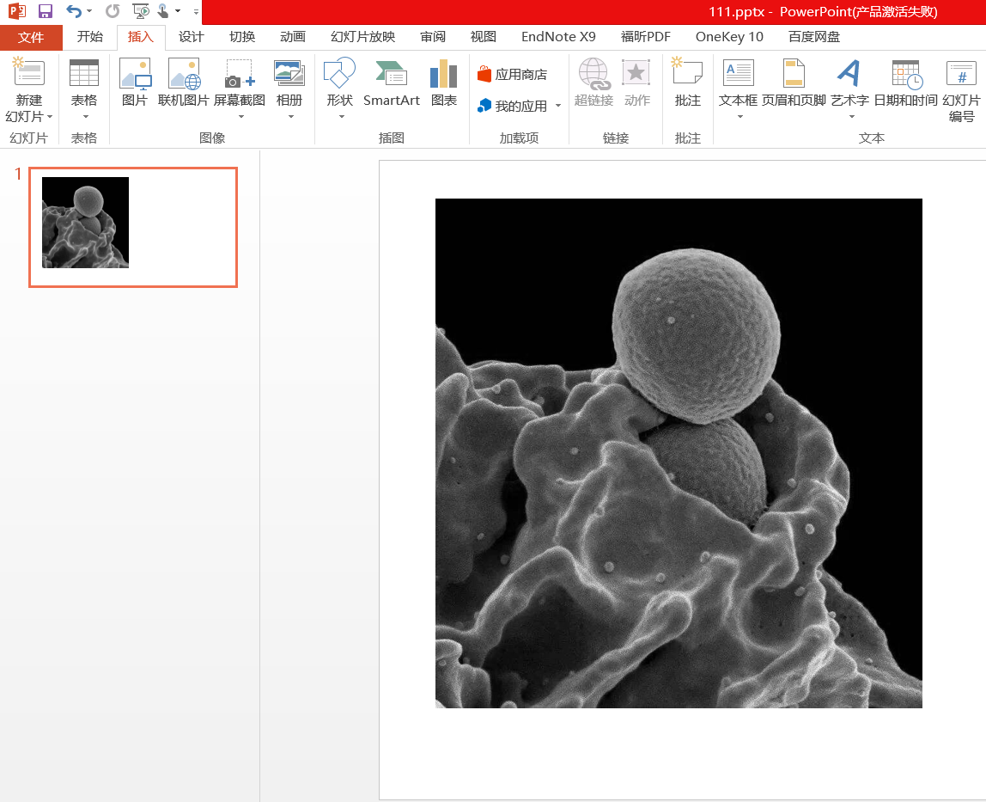Open the 切换 transitions tab
The width and height of the screenshot is (986, 802).
coord(242,36)
